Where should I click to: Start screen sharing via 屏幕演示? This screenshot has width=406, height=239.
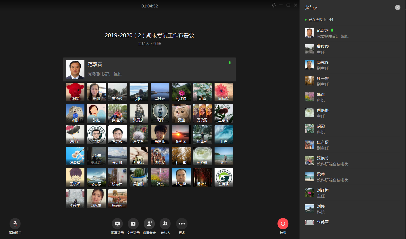pyautogui.click(x=117, y=224)
